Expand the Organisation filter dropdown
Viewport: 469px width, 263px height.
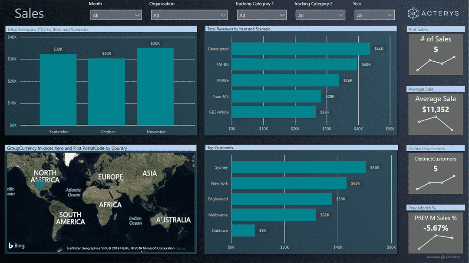[189, 15]
